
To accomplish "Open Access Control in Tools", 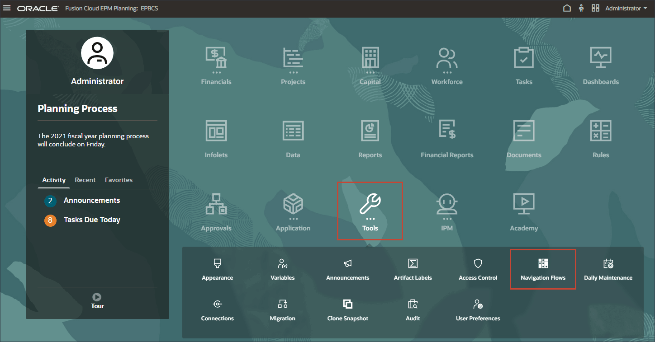I will point(478,270).
